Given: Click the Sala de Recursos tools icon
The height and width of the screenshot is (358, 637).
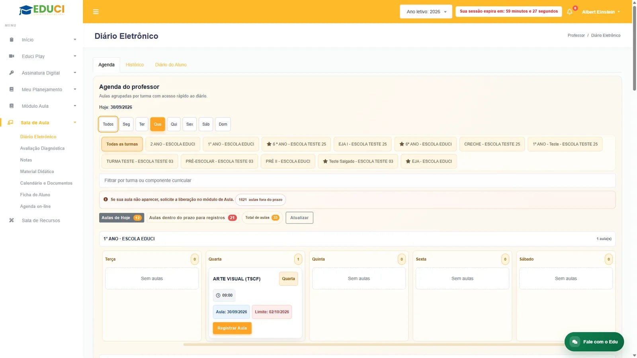Looking at the screenshot, I should pyautogui.click(x=12, y=220).
